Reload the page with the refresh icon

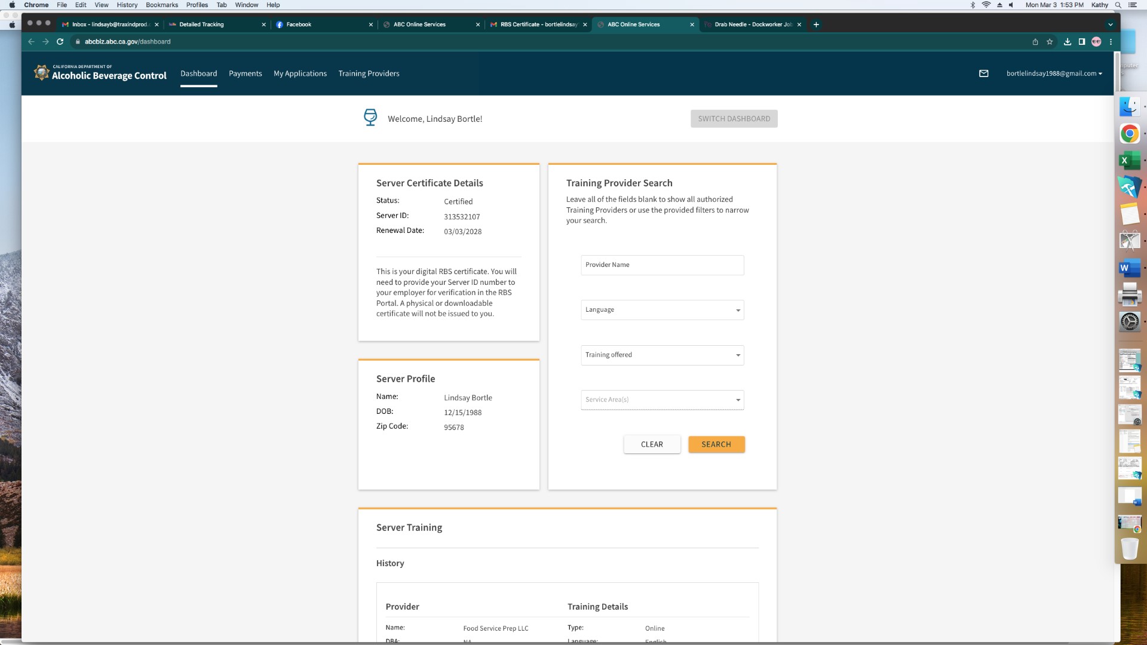coord(60,42)
